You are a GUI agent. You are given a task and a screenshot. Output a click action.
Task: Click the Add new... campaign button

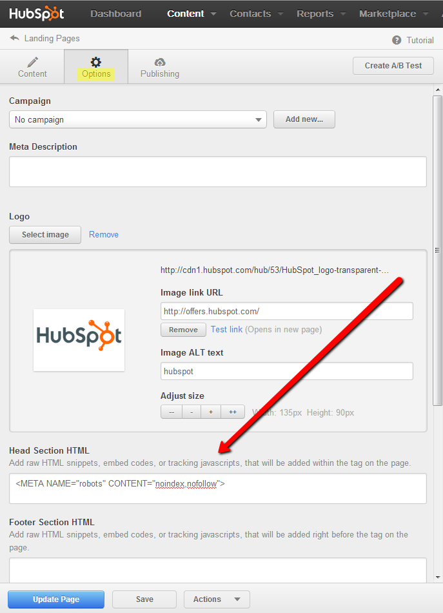[x=304, y=119]
